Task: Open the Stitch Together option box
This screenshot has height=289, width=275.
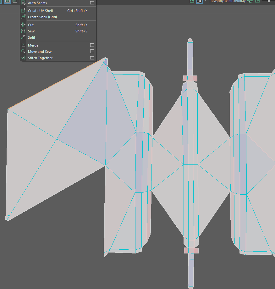Action: point(92,58)
